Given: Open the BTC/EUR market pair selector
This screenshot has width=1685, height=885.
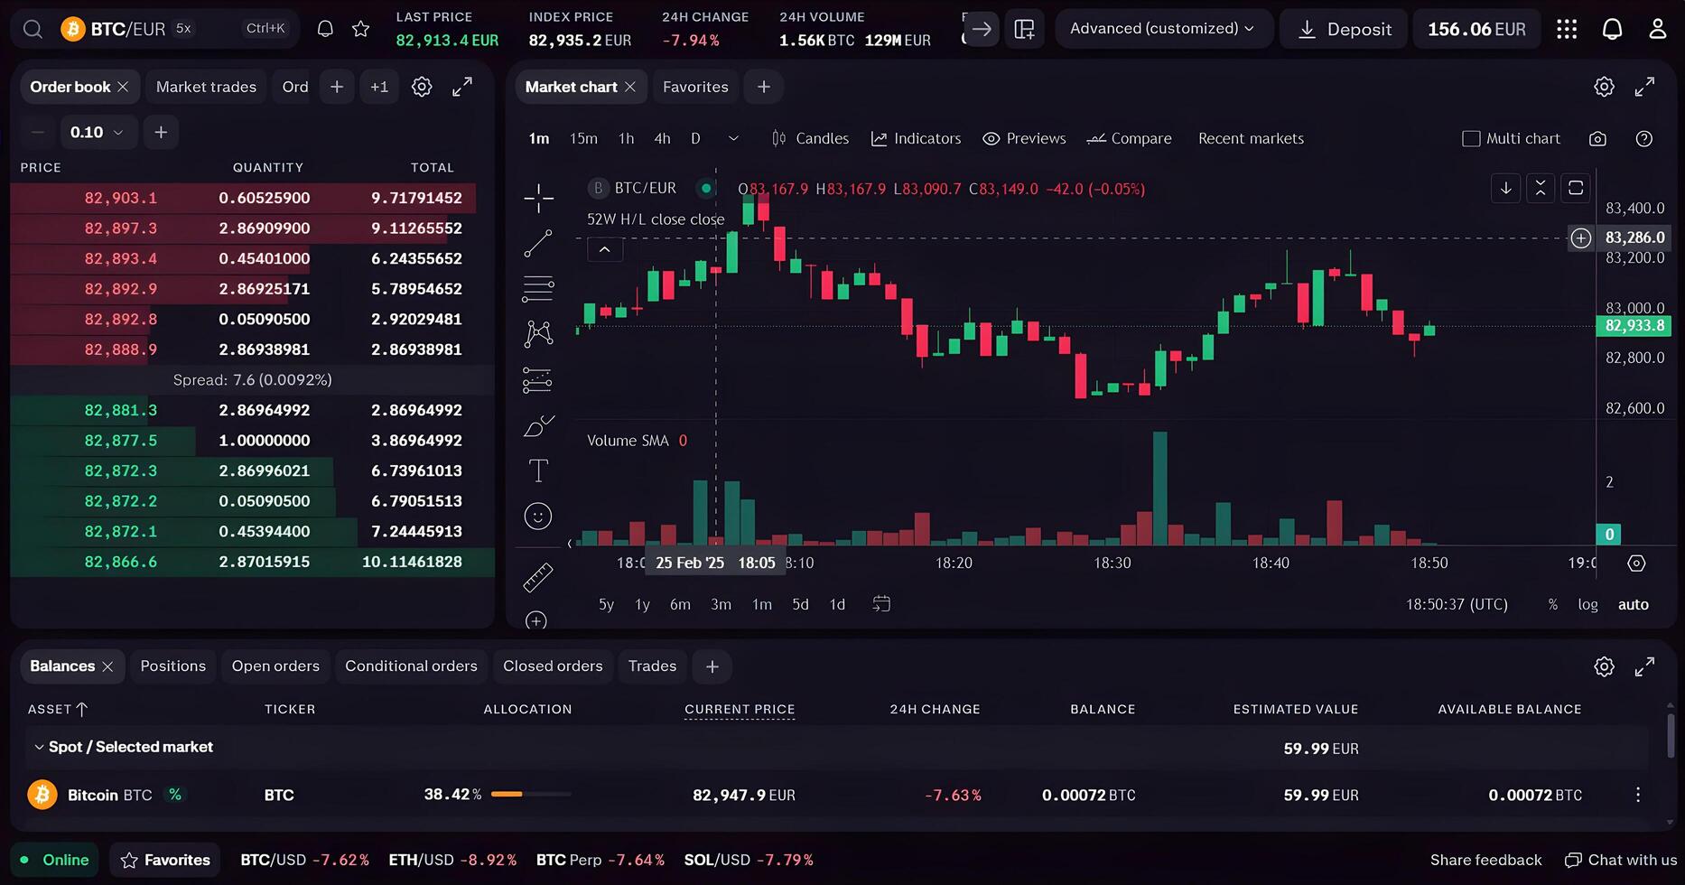Looking at the screenshot, I should (x=126, y=29).
